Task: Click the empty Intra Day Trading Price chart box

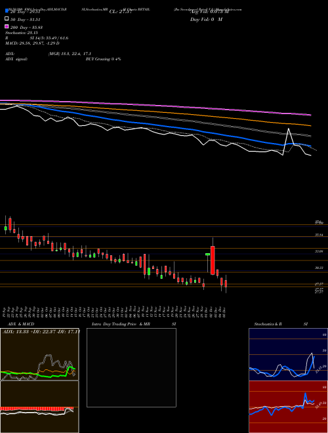Action: (131, 367)
